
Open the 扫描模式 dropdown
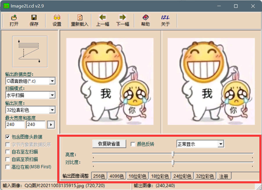coord(52,95)
